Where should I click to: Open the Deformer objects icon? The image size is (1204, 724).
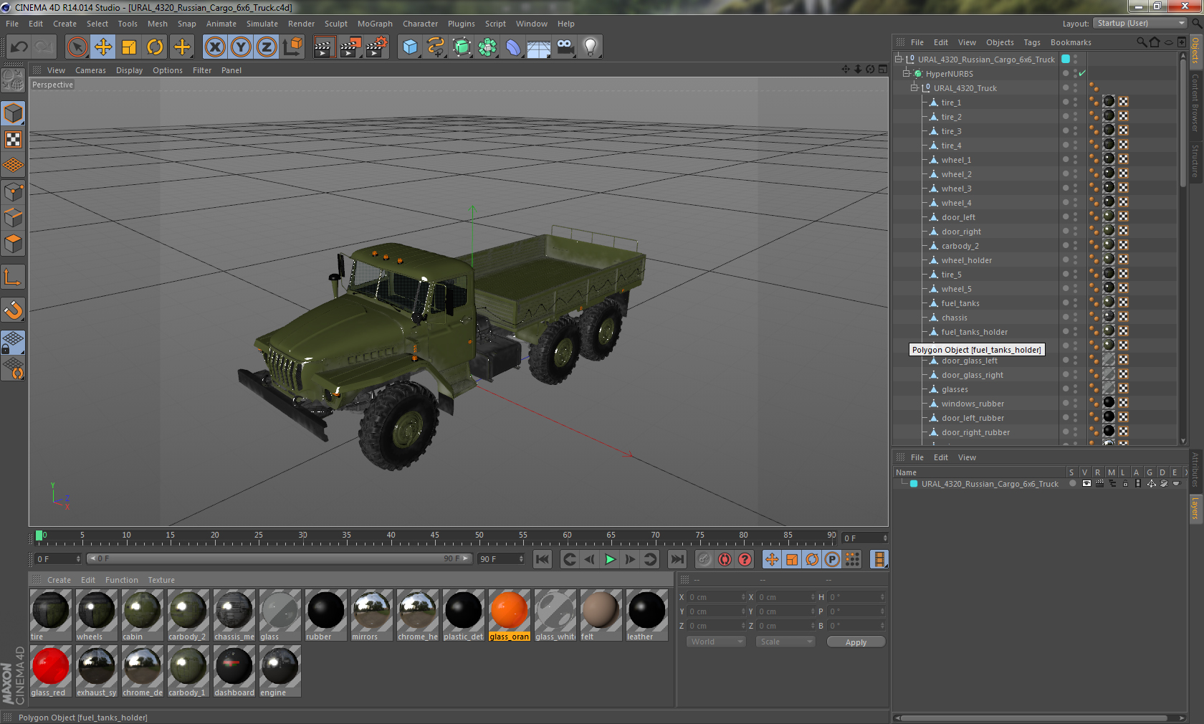(x=513, y=47)
